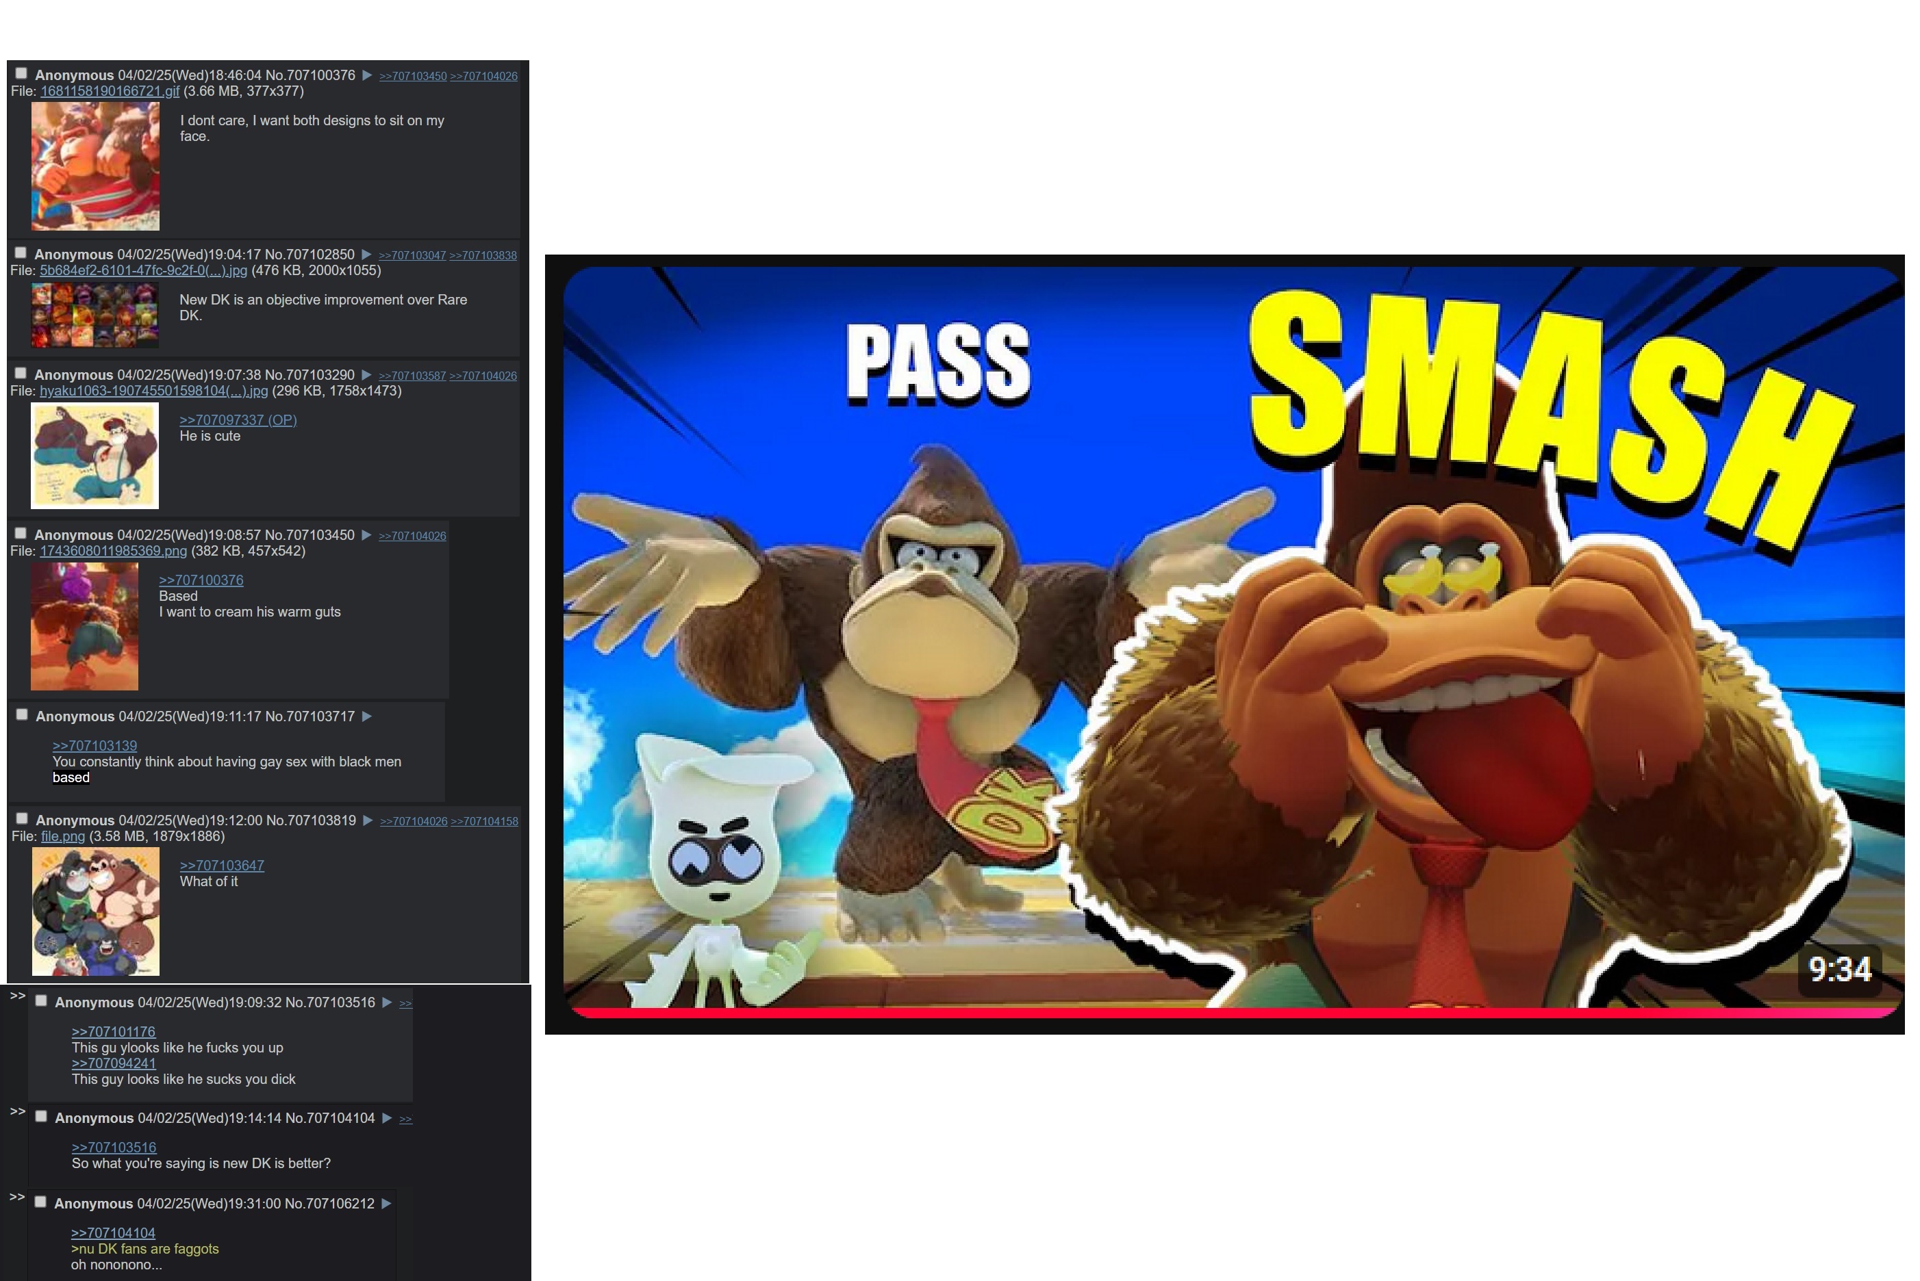Follow quote link >>707097337 (OP)
The height and width of the screenshot is (1281, 1920).
[x=238, y=420]
